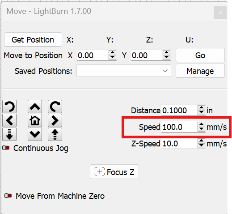This screenshot has height=214, width=232.
Task: Rotate counter-clockwise using the top-left arrow icon
Action: point(9,107)
